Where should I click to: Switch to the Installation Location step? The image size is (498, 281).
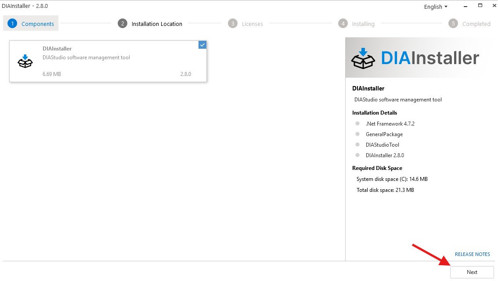[150, 24]
